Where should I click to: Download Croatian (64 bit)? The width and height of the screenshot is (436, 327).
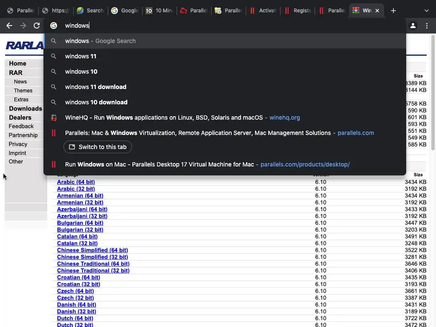click(78, 277)
